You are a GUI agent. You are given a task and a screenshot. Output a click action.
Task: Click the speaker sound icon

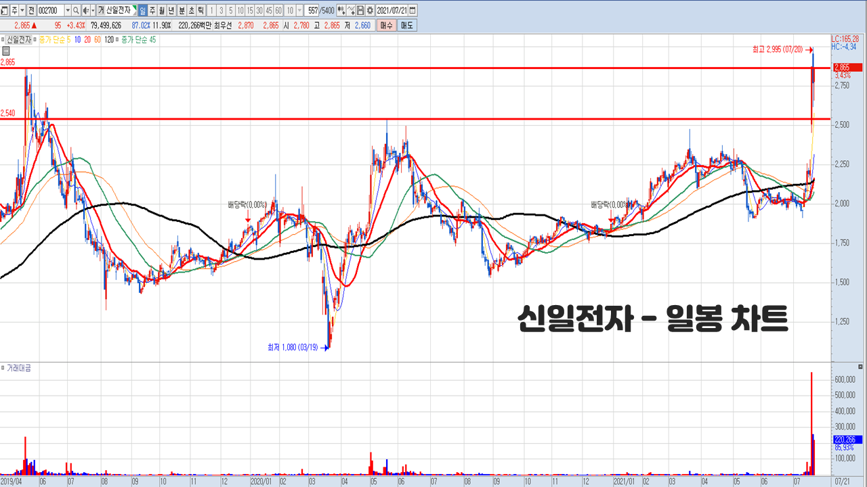tap(85, 10)
